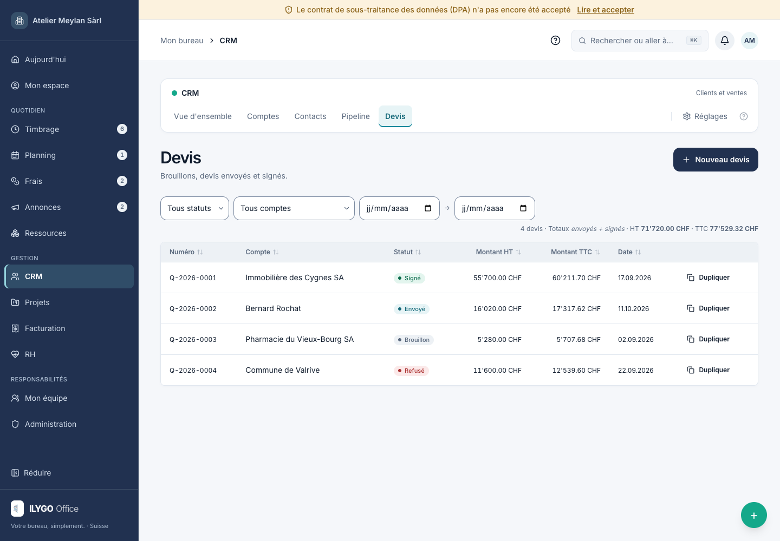
Task: Open CRM Réglages settings
Action: point(705,116)
